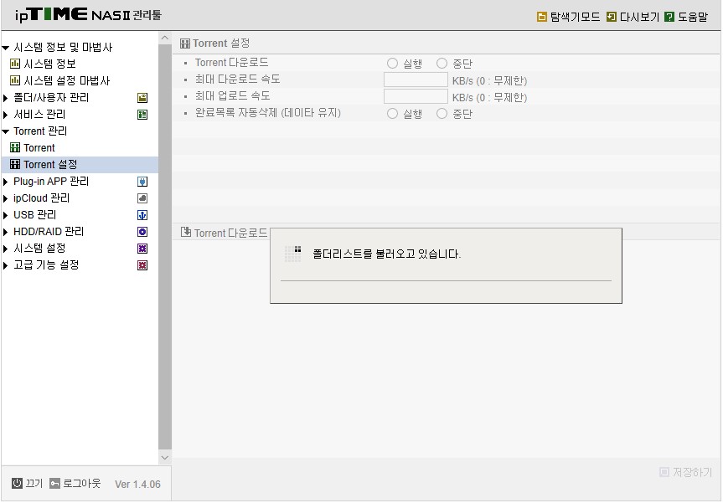Image resolution: width=723 pixels, height=503 pixels.
Task: Select 실행 for Torrent 다운로드
Action: point(392,63)
